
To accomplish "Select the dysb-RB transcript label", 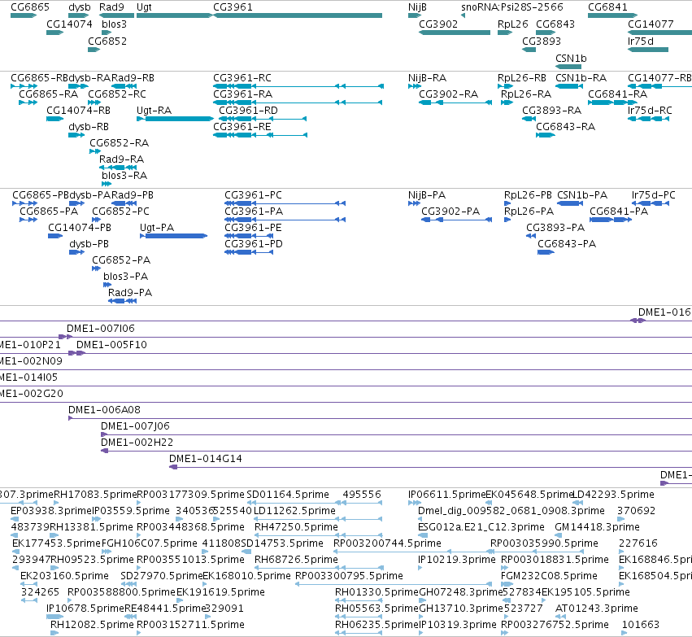I will coord(89,127).
